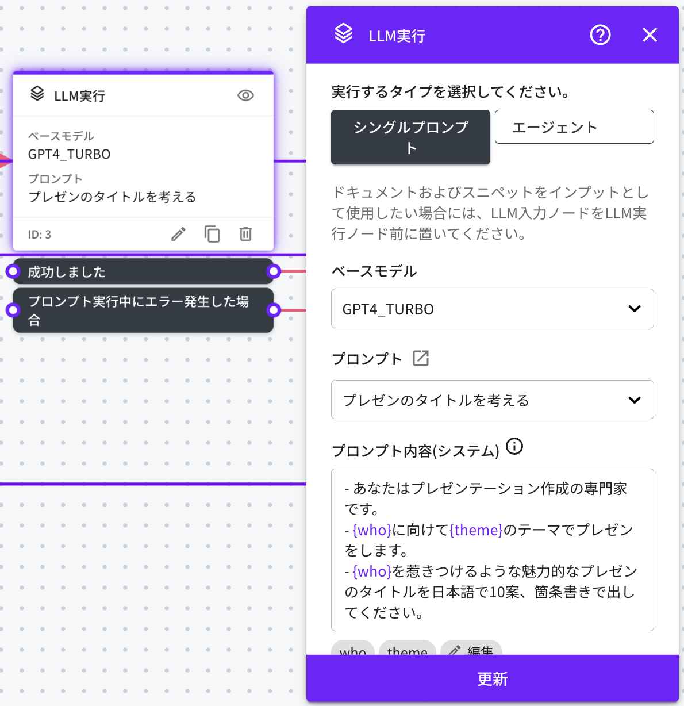The width and height of the screenshot is (684, 706).
Task: Open the プロンプト selection dropdown
Action: [492, 400]
